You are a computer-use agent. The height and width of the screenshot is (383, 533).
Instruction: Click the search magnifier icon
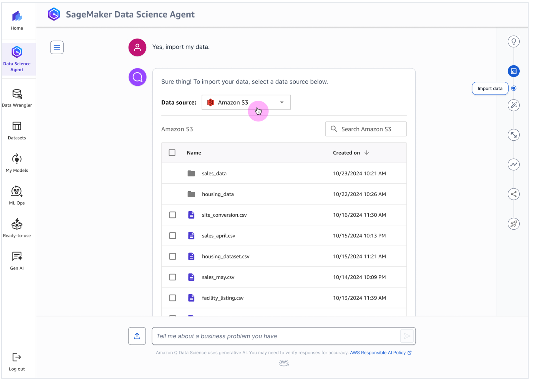click(334, 129)
